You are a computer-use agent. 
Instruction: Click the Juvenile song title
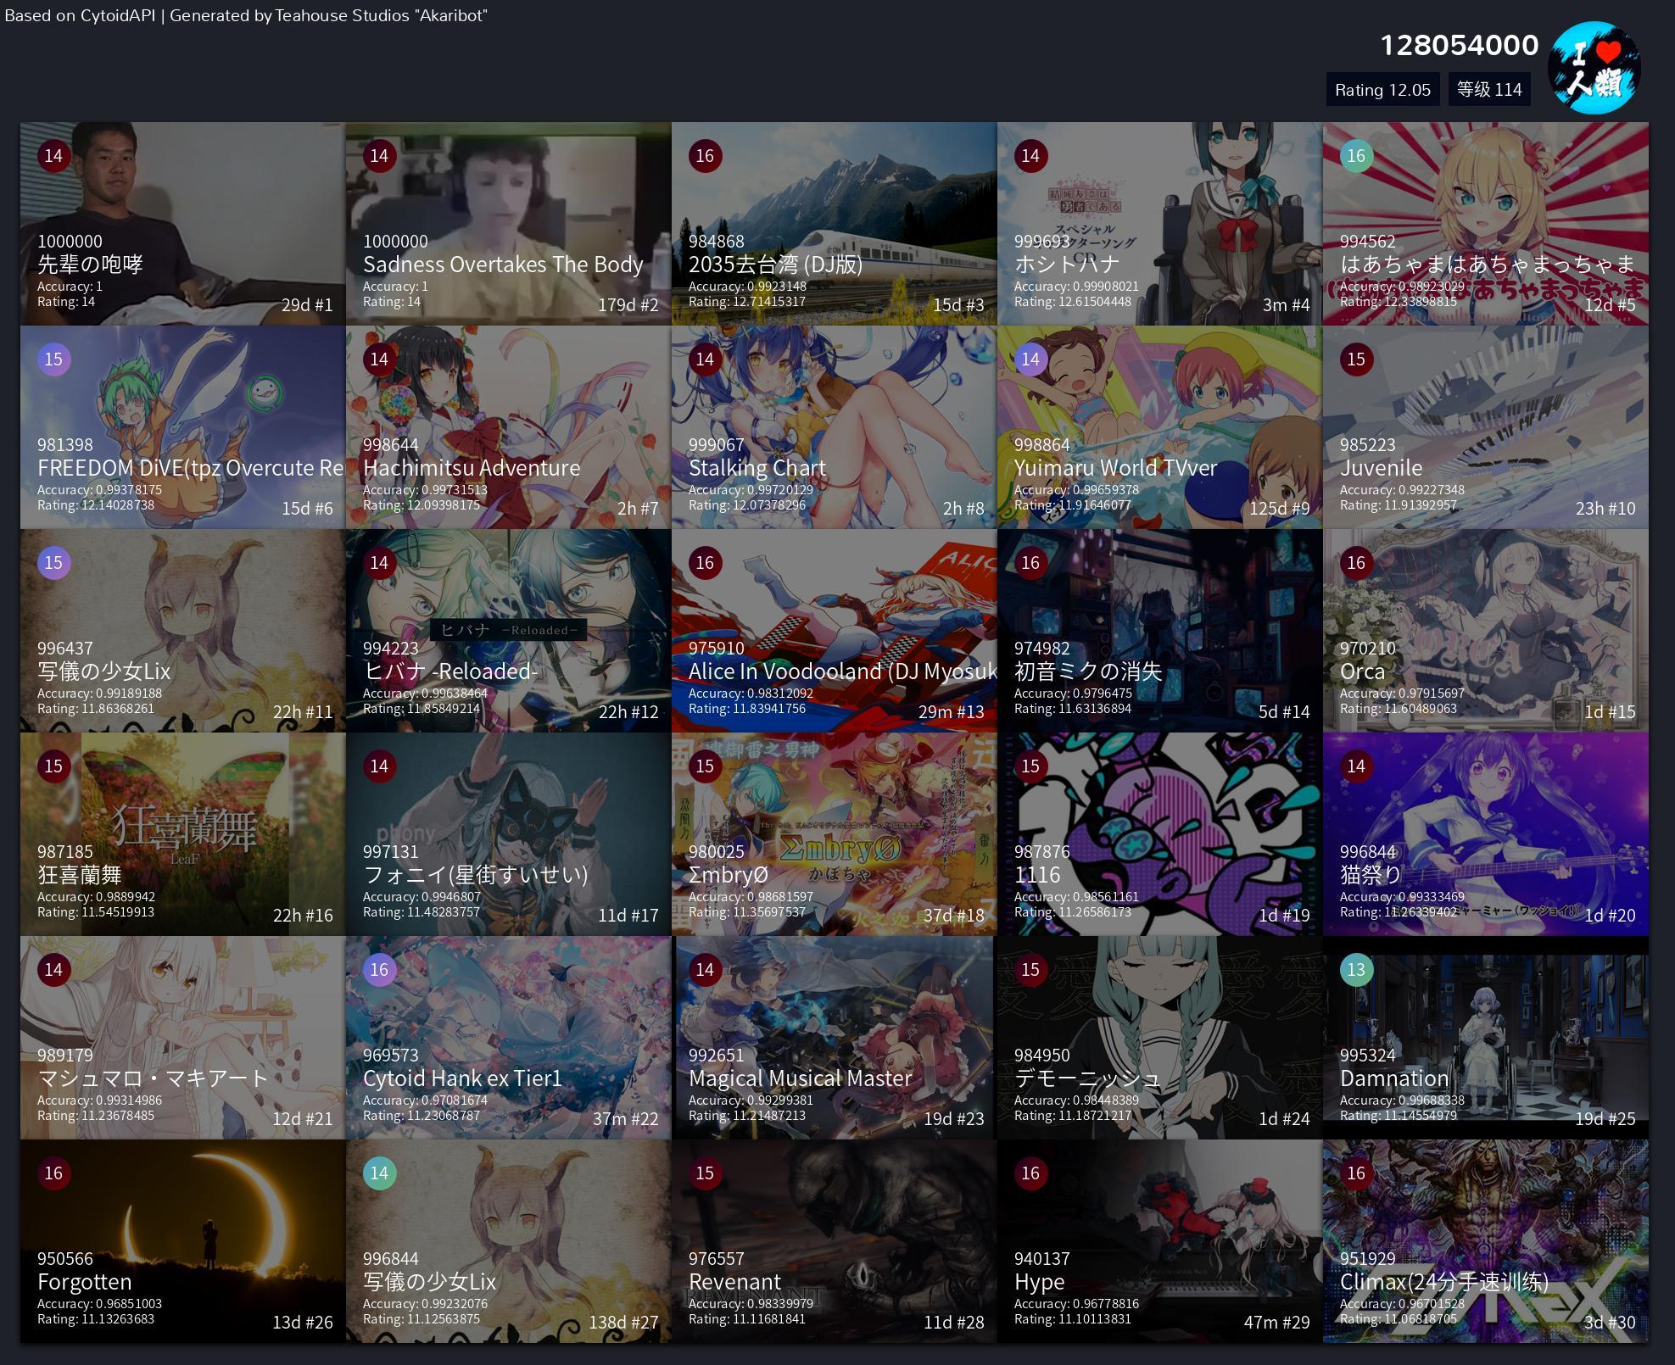1382,468
